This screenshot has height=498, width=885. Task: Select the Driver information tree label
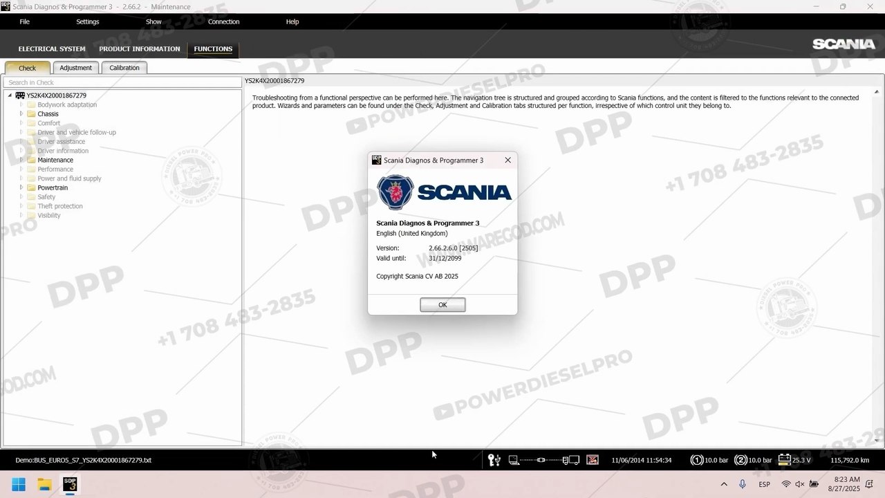pyautogui.click(x=63, y=151)
